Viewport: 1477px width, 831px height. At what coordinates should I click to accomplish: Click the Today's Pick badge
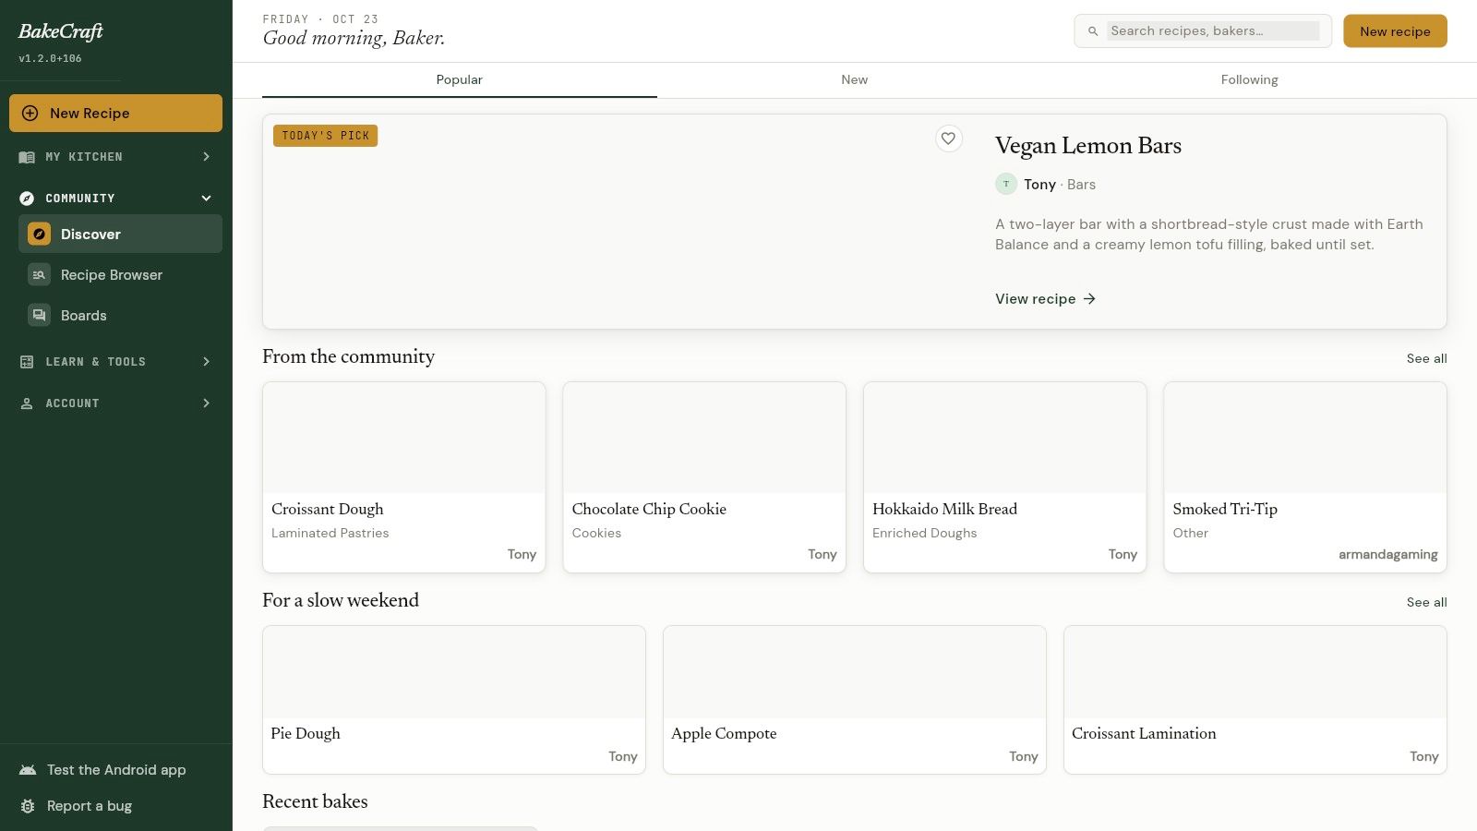pyautogui.click(x=325, y=136)
